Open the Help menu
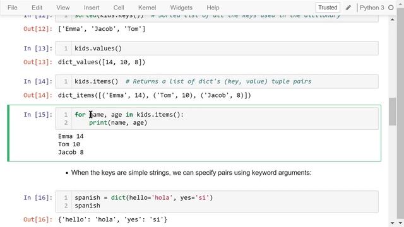This screenshot has width=404, height=227. [x=213, y=8]
